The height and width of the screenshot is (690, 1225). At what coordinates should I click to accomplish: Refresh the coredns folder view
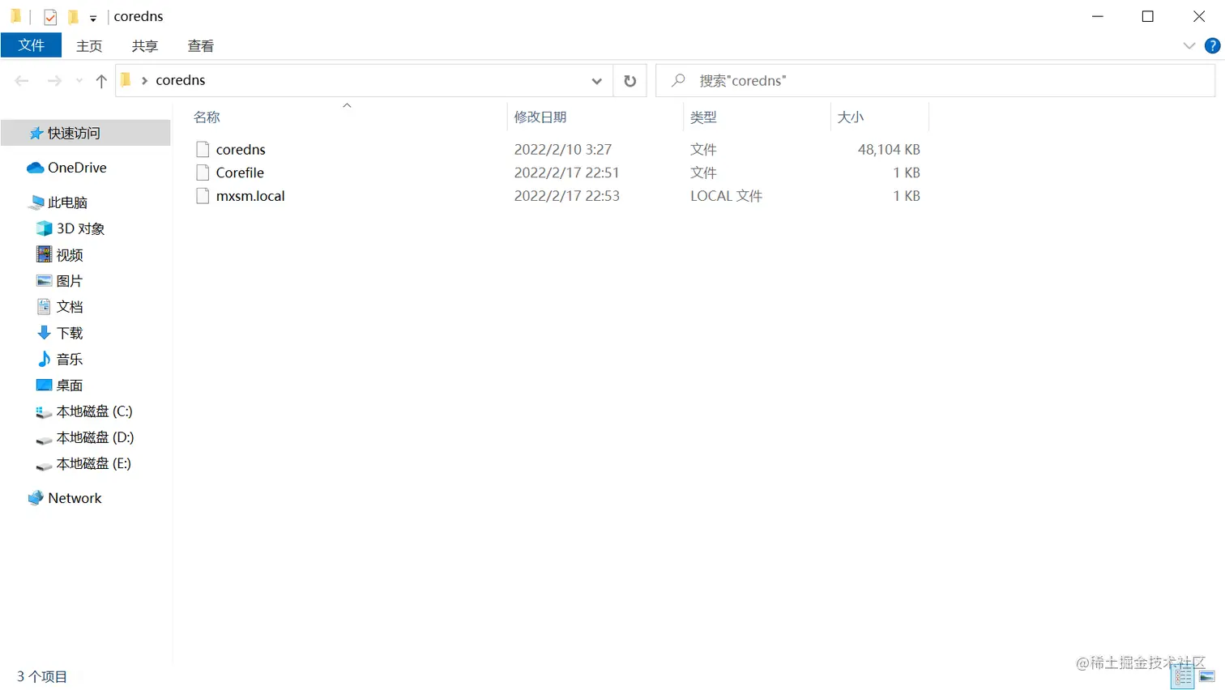[630, 81]
